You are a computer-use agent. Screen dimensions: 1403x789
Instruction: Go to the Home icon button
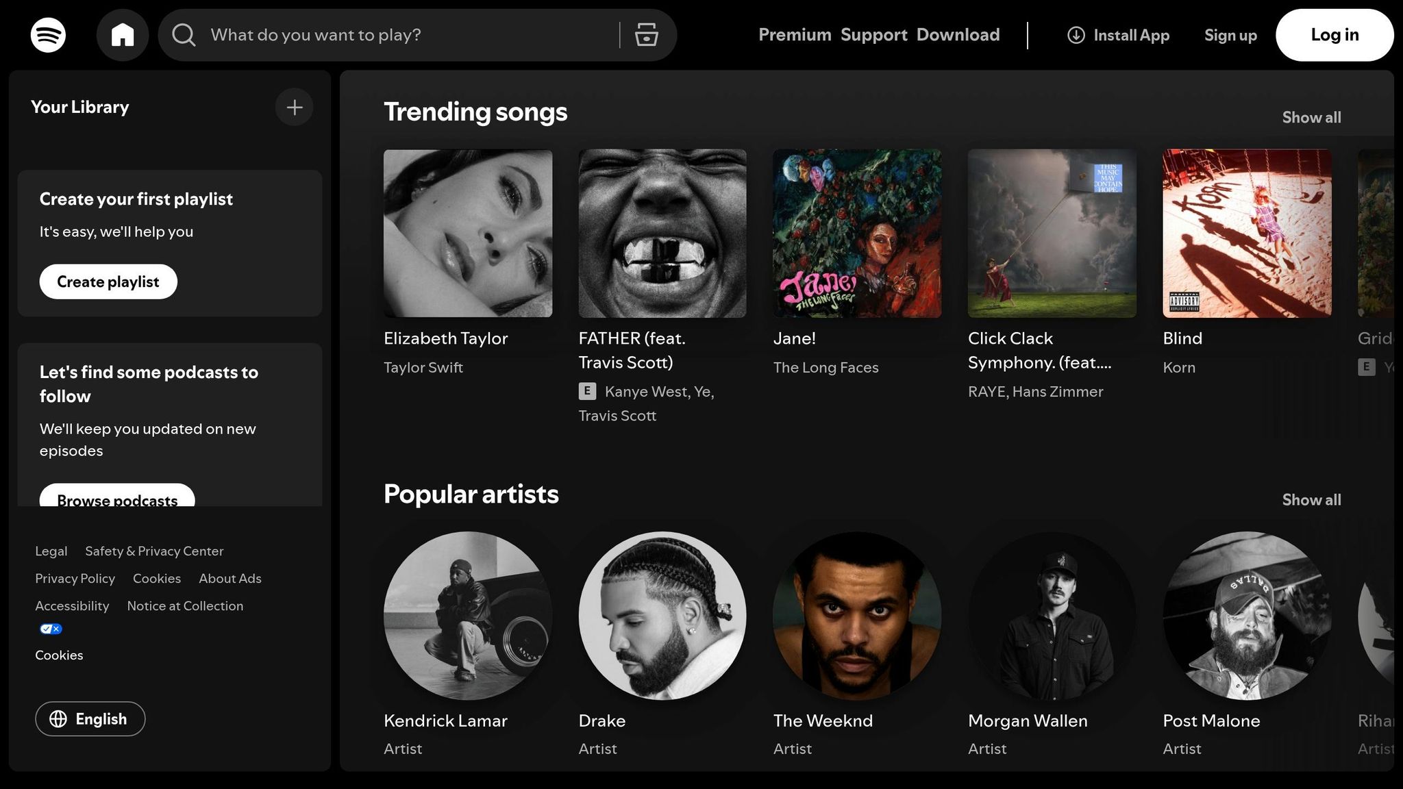(x=123, y=35)
